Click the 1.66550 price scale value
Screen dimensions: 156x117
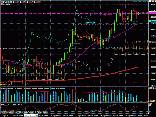point(153,17)
